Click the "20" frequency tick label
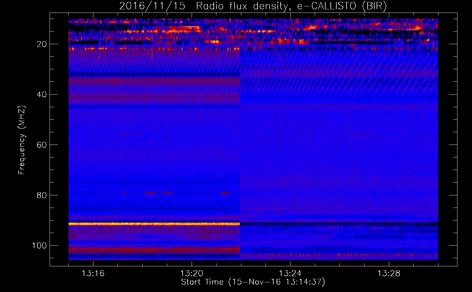The image size is (472, 292). pyautogui.click(x=42, y=44)
